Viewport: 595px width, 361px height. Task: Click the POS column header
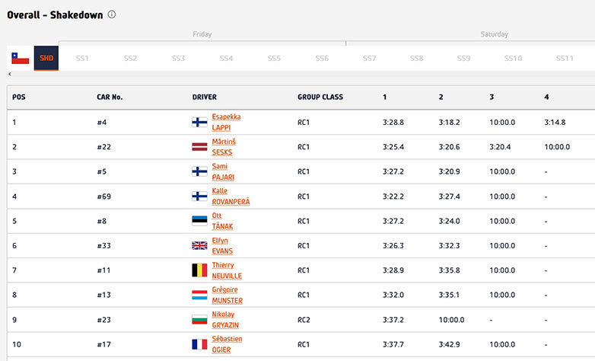pos(19,97)
